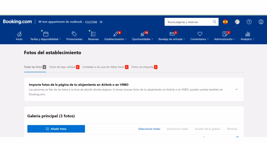This screenshot has height=146, width=267.
Task: Click the Busca páginas y reservas field
Action: click(188, 22)
